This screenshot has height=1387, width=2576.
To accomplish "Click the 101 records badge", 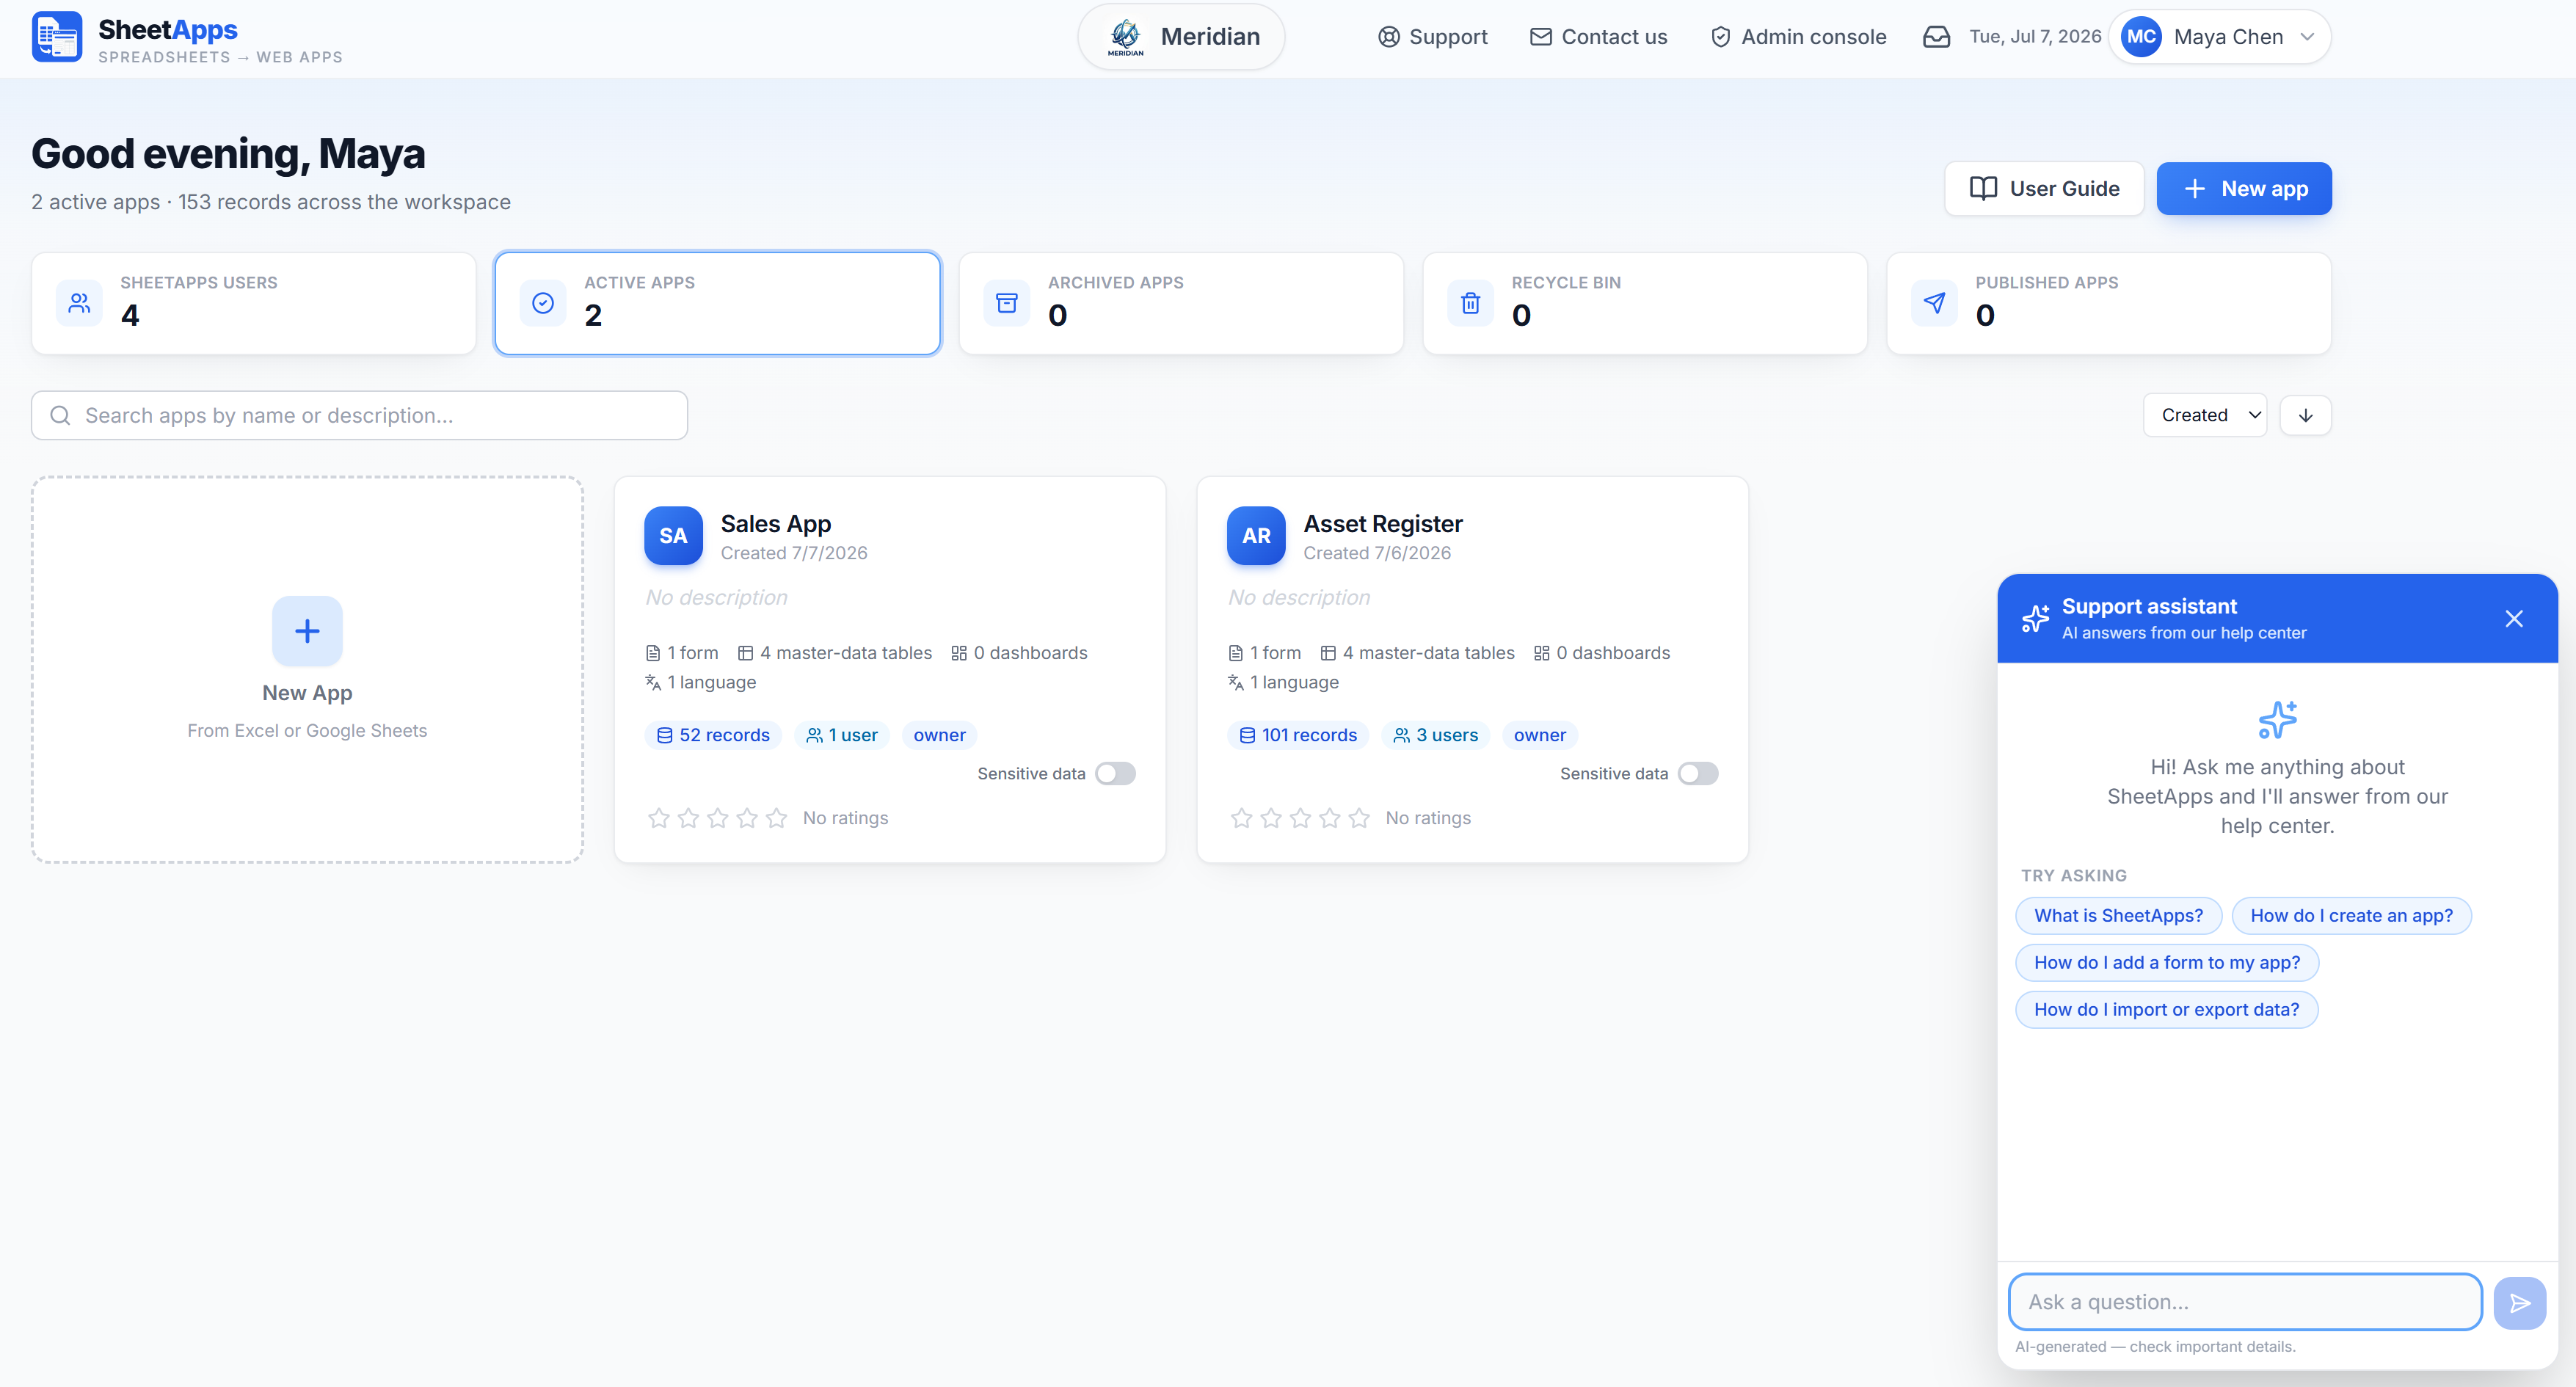I will click(1298, 735).
